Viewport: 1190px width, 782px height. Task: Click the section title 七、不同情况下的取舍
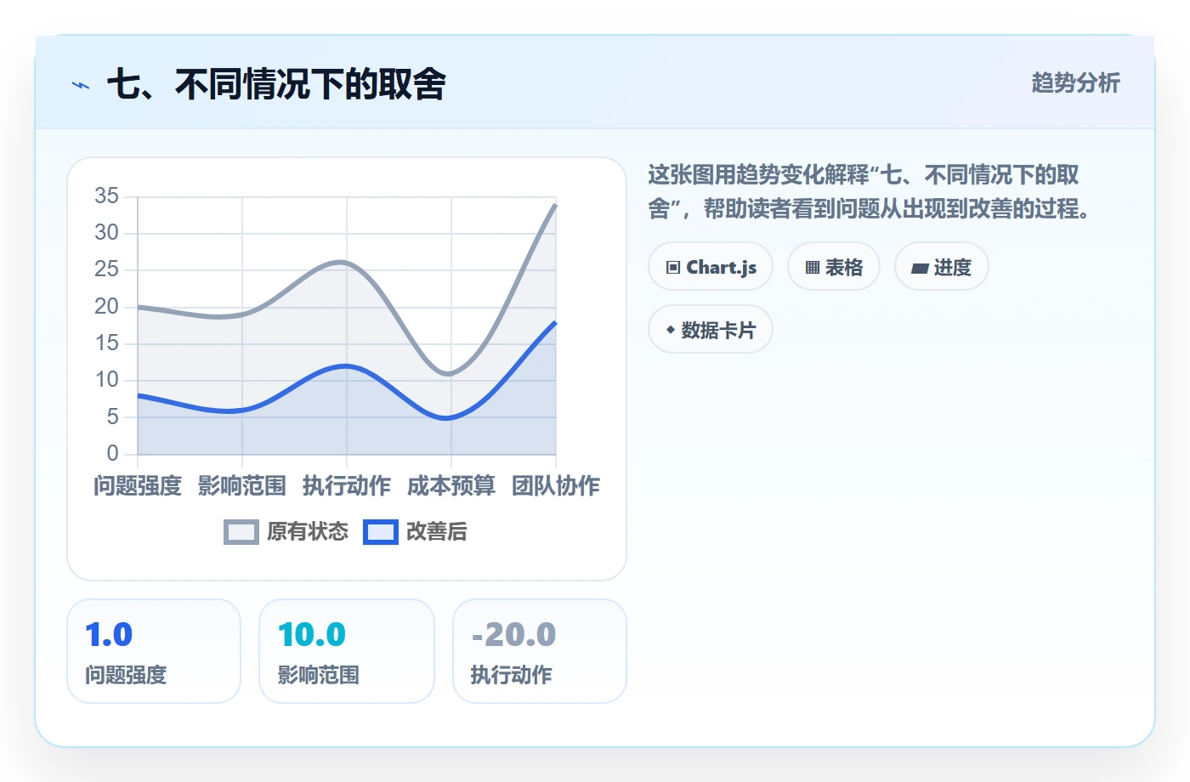(277, 84)
